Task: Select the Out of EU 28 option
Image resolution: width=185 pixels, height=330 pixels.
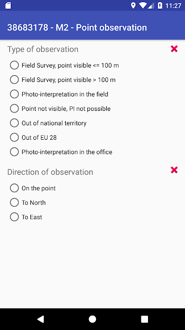Action: [33, 138]
